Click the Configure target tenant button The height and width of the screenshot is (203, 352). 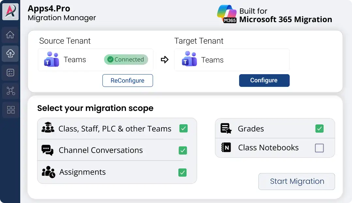[264, 80]
